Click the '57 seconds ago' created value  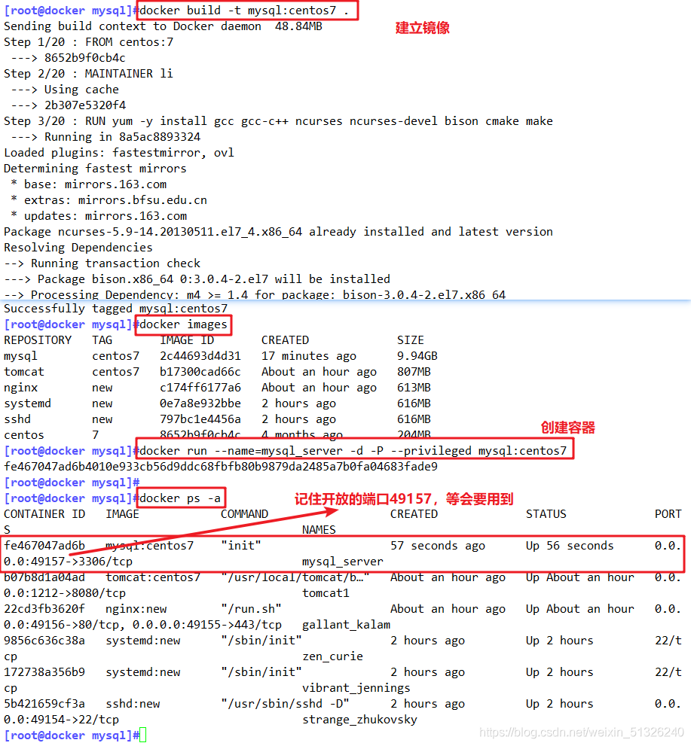tap(438, 545)
